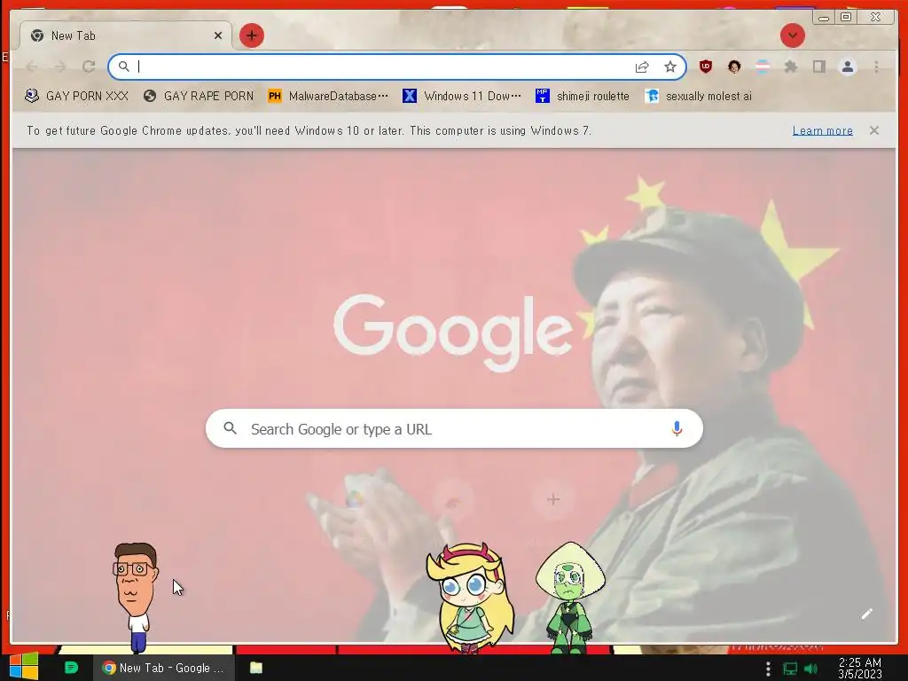Open the striped flag extension icon
The image size is (908, 681).
coord(763,67)
